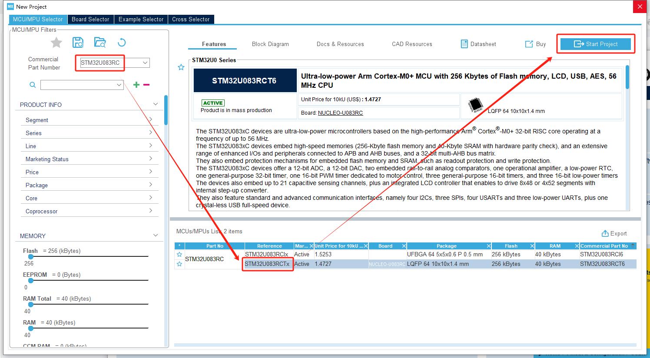This screenshot has width=650, height=358.
Task: Click the save filter floppy disk icon
Action: click(x=78, y=42)
